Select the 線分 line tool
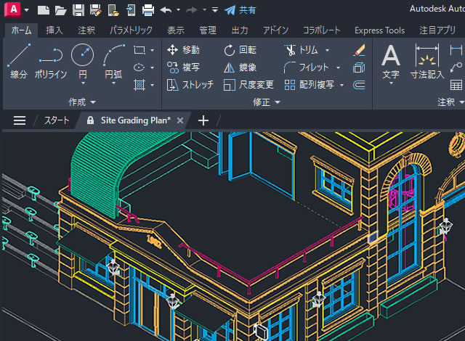 click(19, 61)
